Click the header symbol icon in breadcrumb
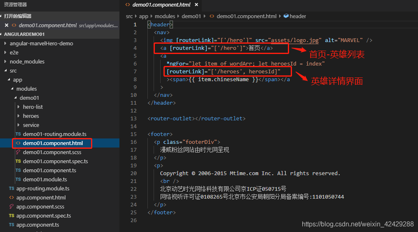The width and height of the screenshot is (418, 232). coord(286,16)
